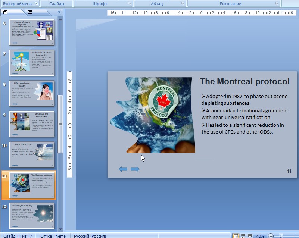
Task: Click the zoom out minus button
Action: pyautogui.click(x=270, y=236)
